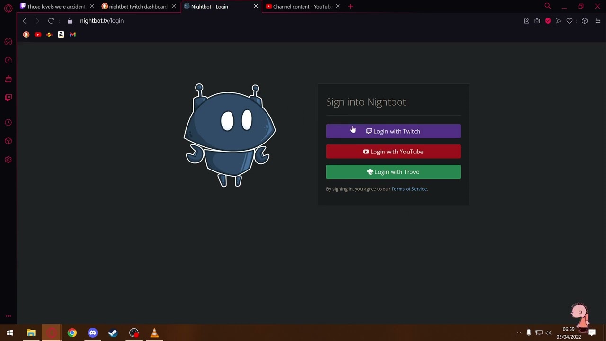Go forward with the forward arrow
The width and height of the screenshot is (606, 341).
click(37, 21)
